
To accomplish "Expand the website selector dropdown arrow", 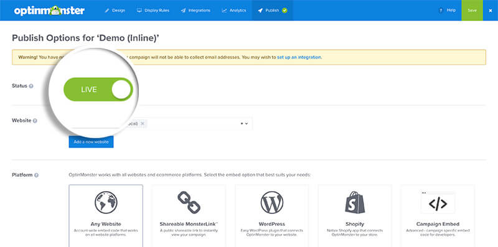I will click(x=246, y=123).
